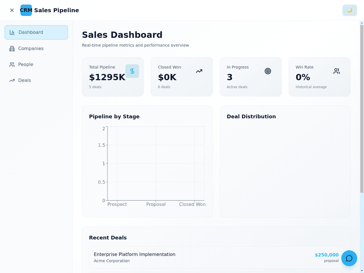Click the Pipeline by Stage chart title
Viewport: 364px width, 273px height.
[x=114, y=117]
